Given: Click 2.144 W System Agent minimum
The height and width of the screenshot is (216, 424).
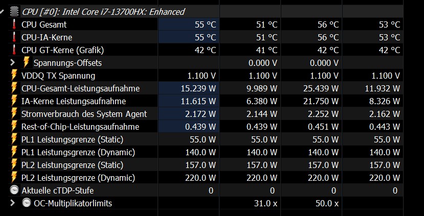Looking at the screenshot, I should click(262, 114).
